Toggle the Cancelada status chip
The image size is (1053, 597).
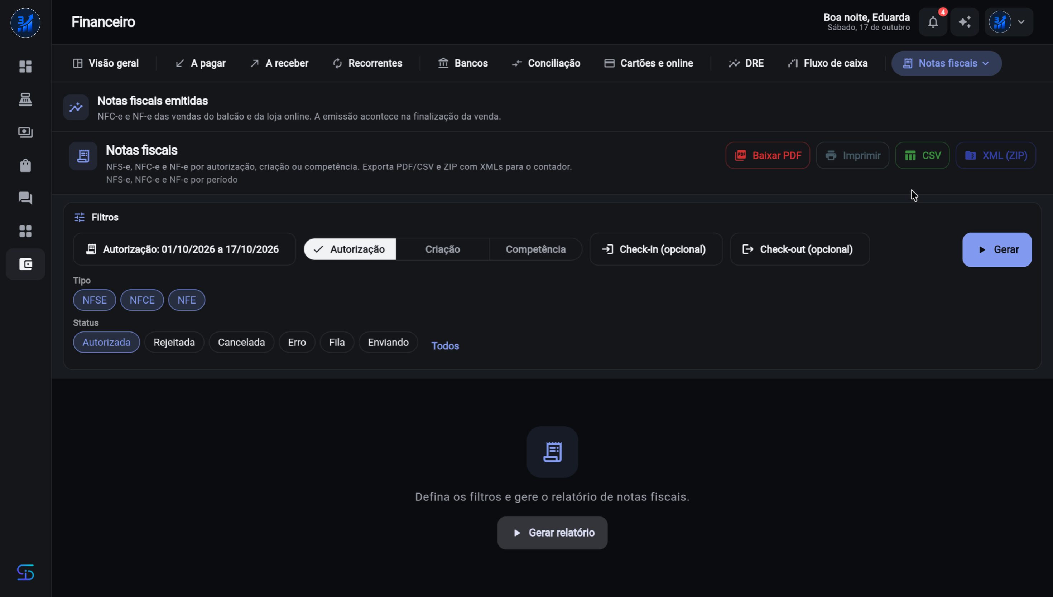[241, 343]
